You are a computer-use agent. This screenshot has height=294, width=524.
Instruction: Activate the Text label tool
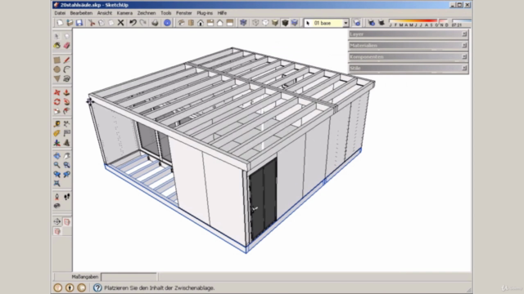pos(66,133)
